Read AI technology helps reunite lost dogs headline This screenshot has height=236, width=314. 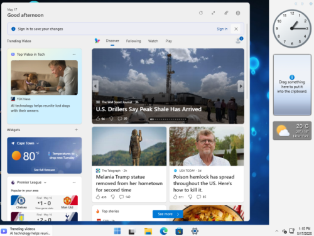[x=40, y=108]
